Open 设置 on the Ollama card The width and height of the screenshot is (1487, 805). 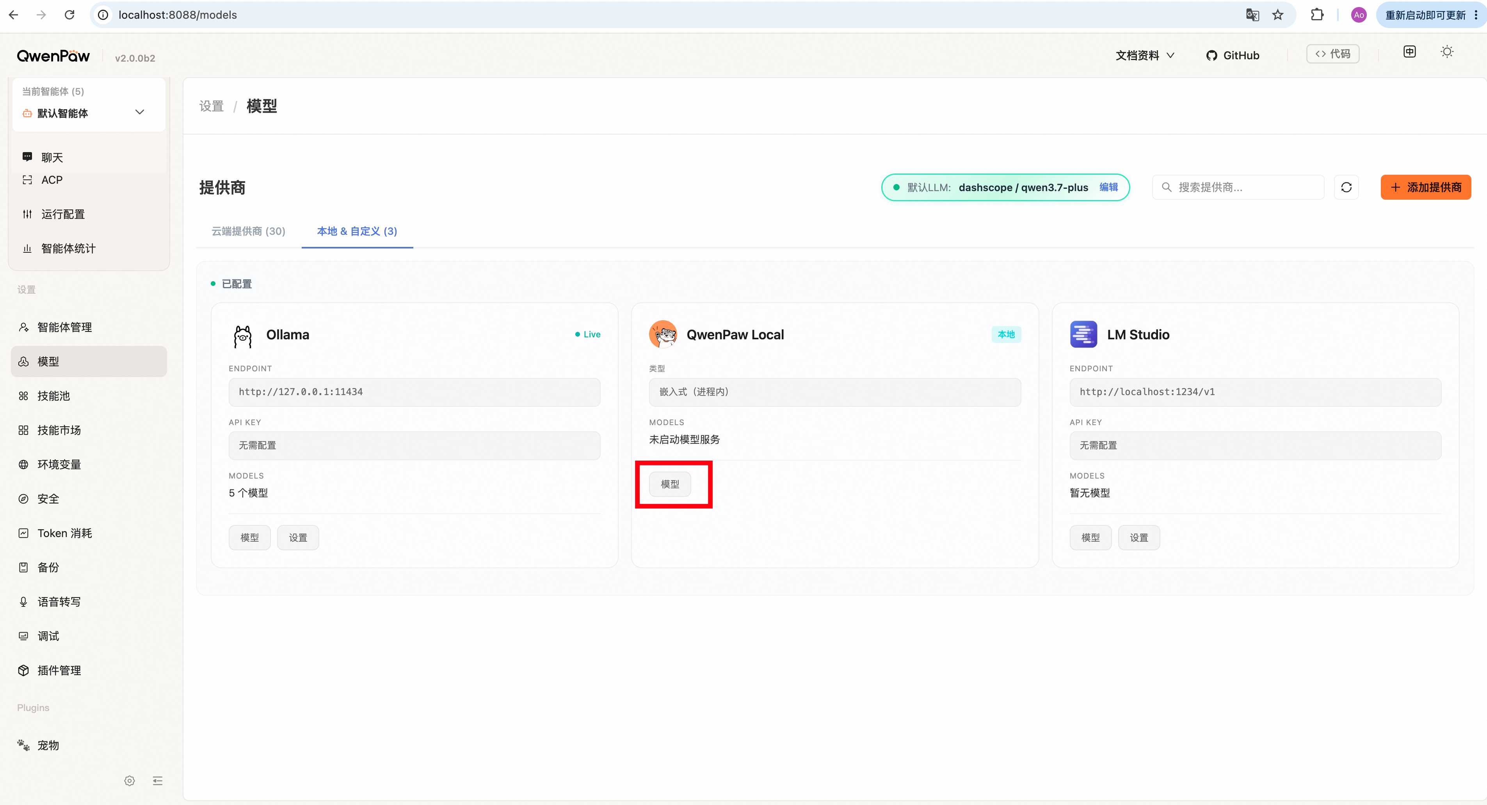click(x=298, y=538)
